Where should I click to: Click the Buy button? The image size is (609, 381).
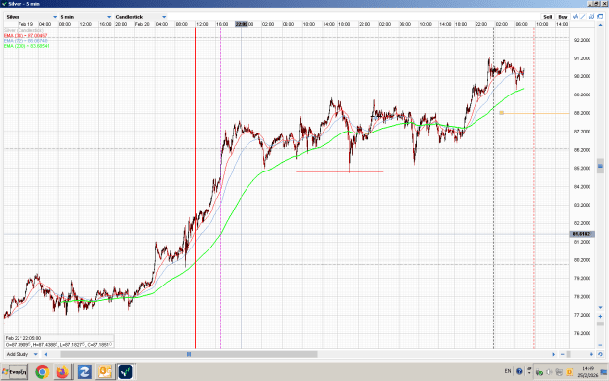[563, 17]
